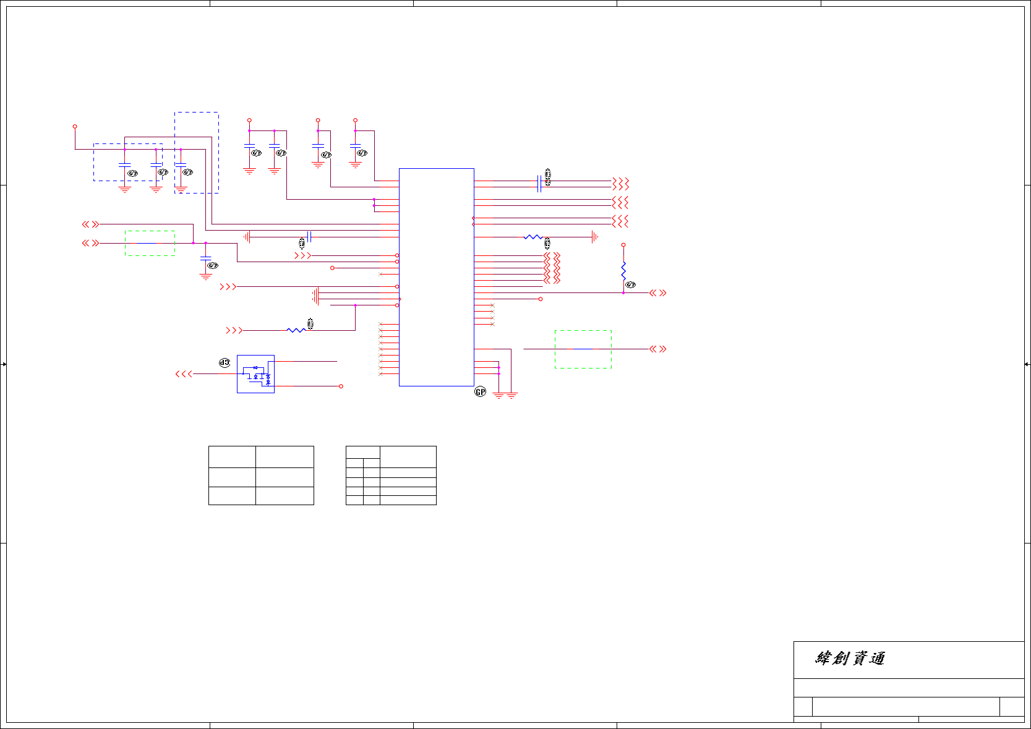Screen dimensions: 1031x729
Task: Select the vertical blue resistor symbol
Action: pos(623,270)
